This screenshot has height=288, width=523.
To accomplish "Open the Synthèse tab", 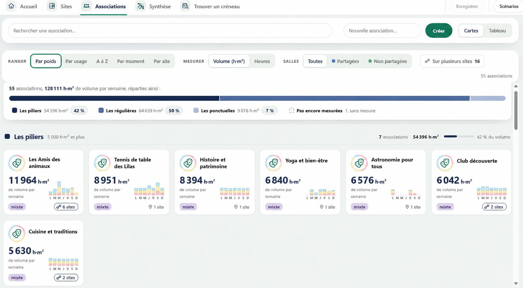I will click(153, 7).
